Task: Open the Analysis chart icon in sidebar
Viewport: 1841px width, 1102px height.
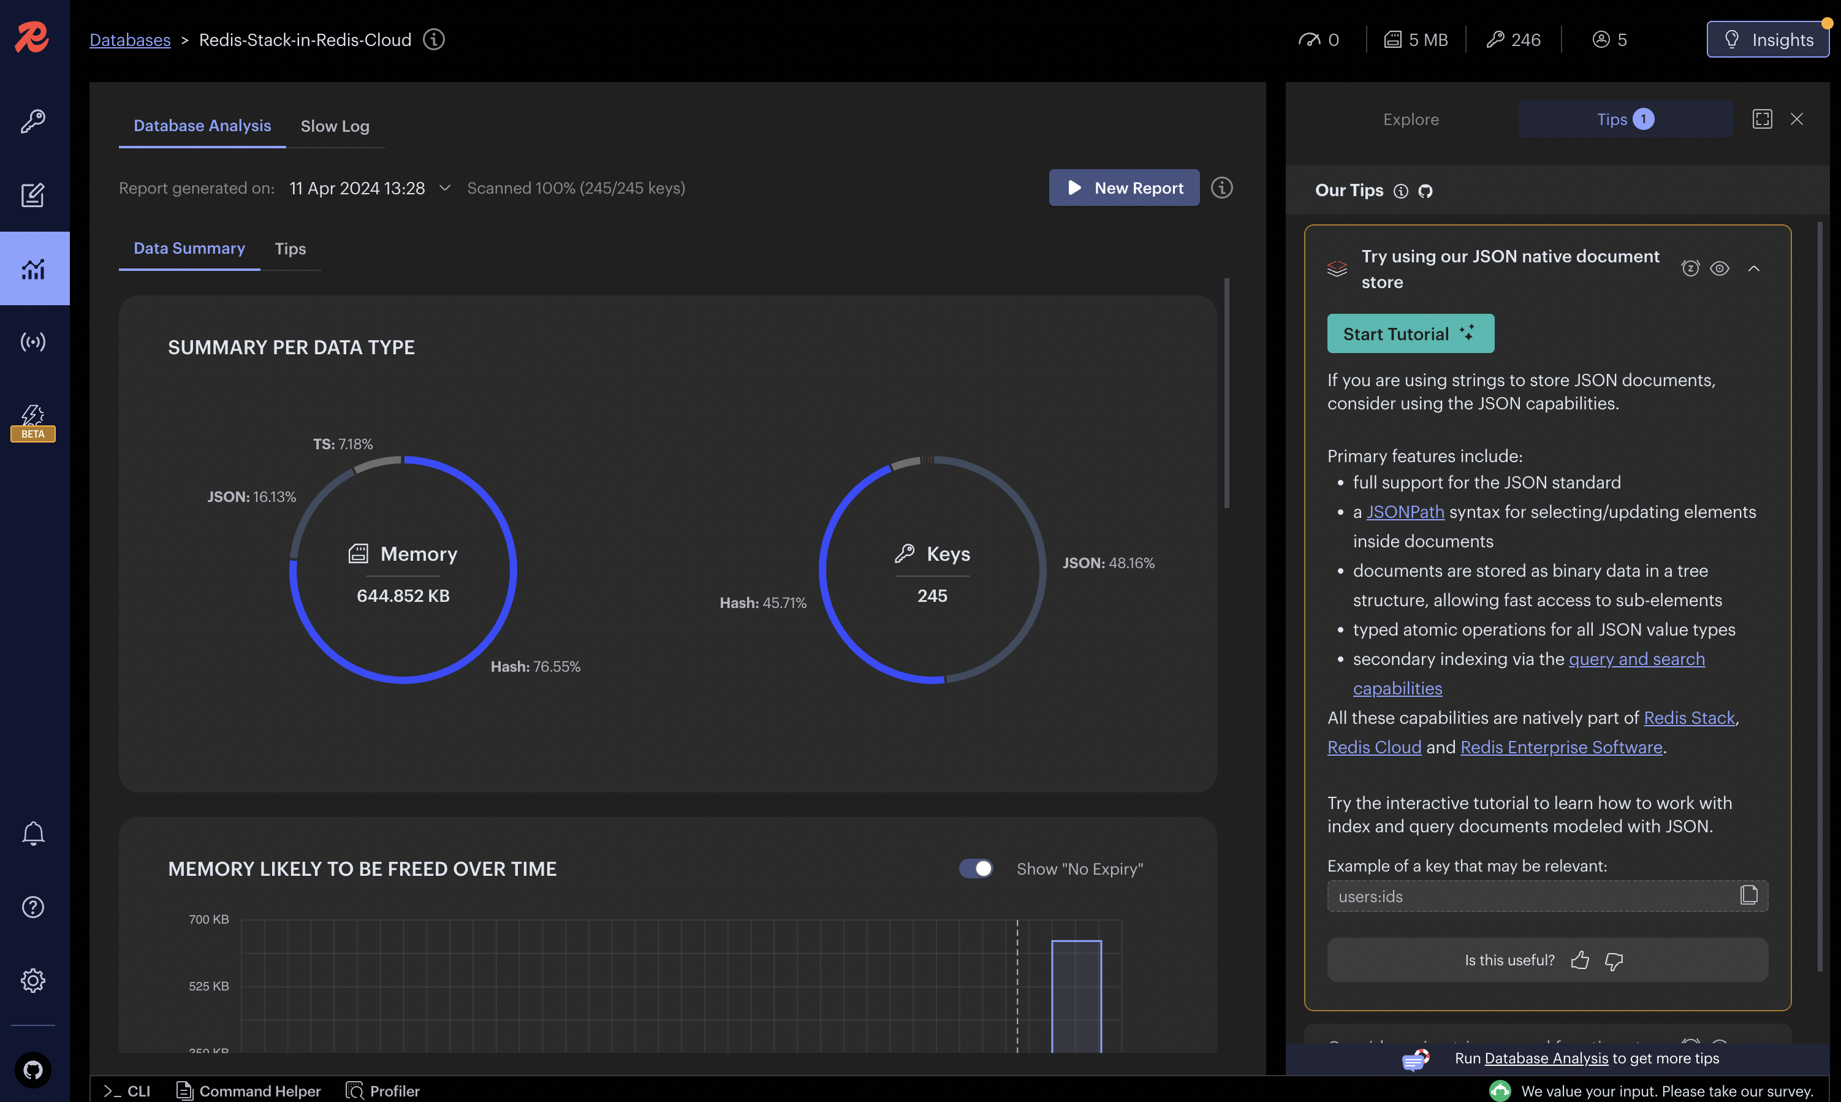Action: click(x=34, y=269)
